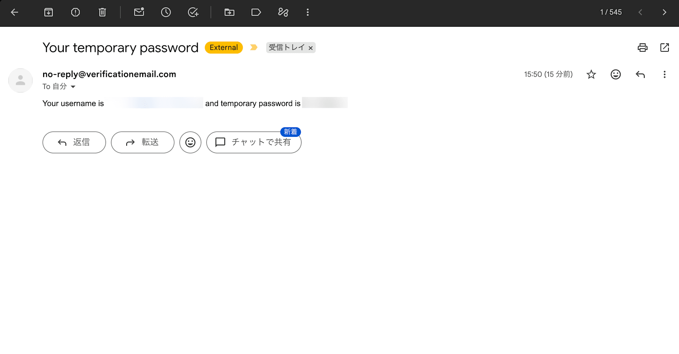Go to the next older email arrow
Viewport: 679px width, 354px height.
(x=664, y=13)
